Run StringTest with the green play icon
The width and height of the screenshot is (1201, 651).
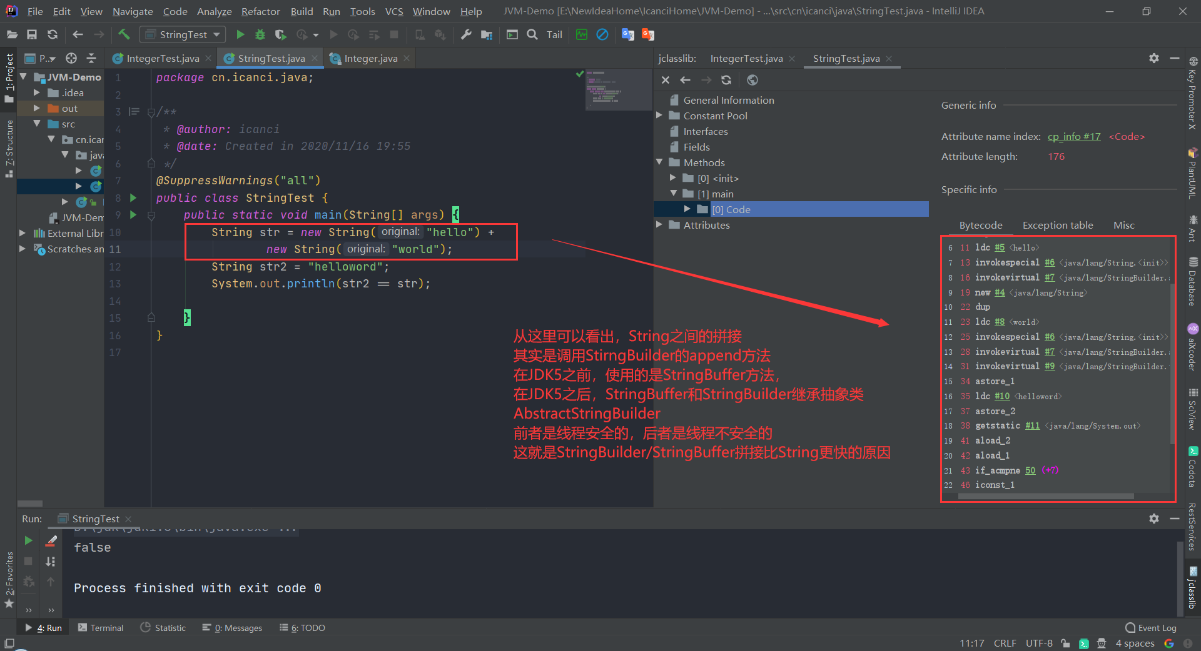coord(240,35)
